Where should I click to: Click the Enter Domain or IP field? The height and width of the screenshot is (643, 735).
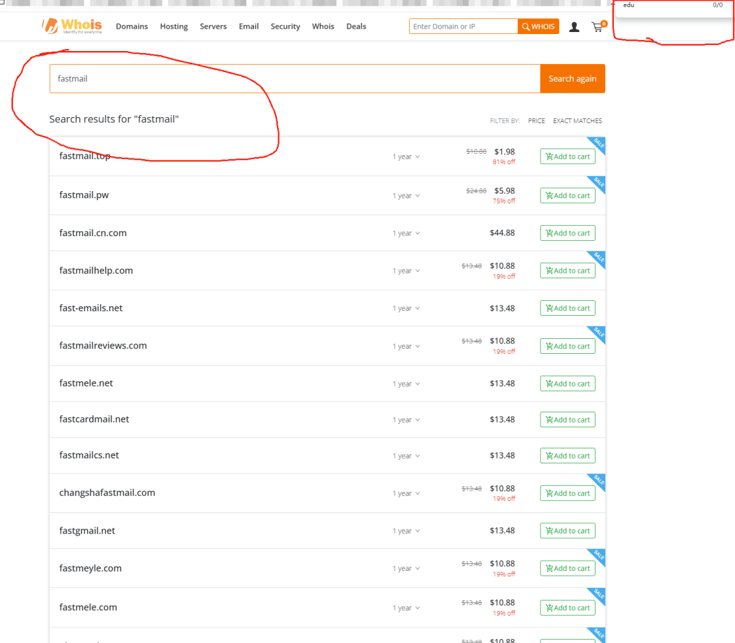[463, 27]
